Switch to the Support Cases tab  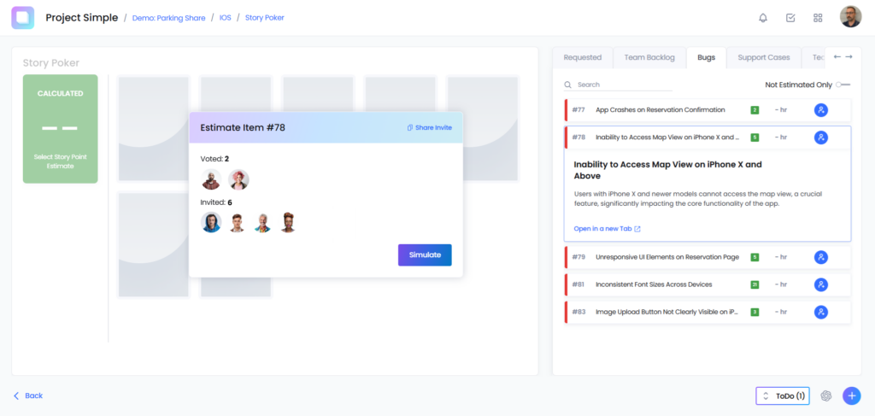[x=763, y=57]
